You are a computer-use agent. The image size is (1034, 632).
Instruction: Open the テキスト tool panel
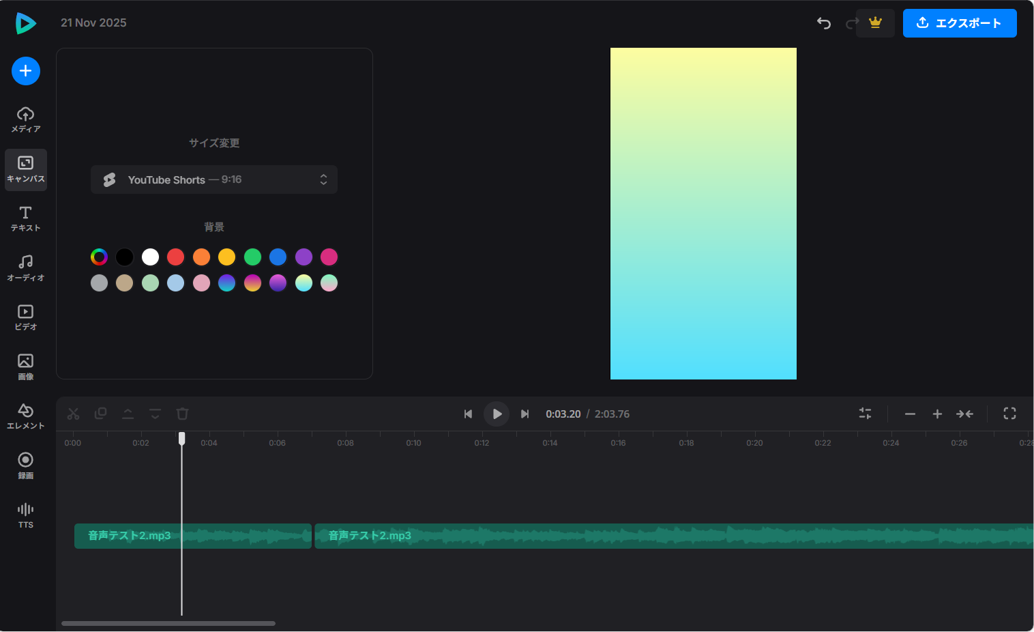pos(26,219)
